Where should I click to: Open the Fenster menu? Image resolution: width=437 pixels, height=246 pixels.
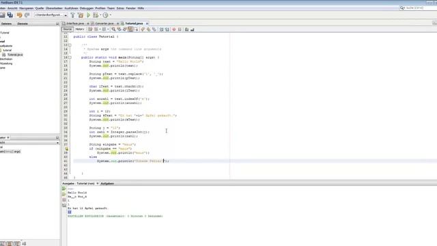[130, 8]
